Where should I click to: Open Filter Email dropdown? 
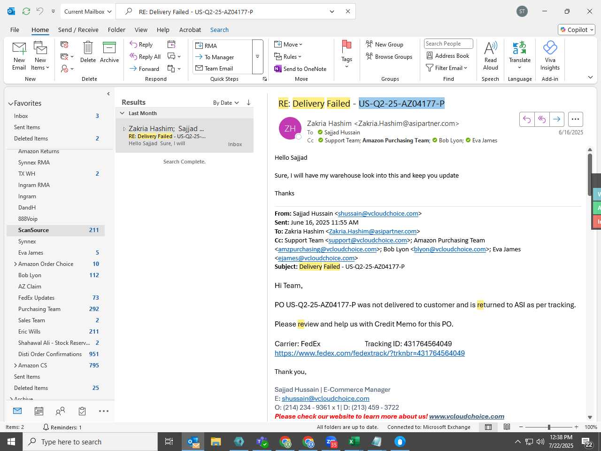click(x=447, y=68)
